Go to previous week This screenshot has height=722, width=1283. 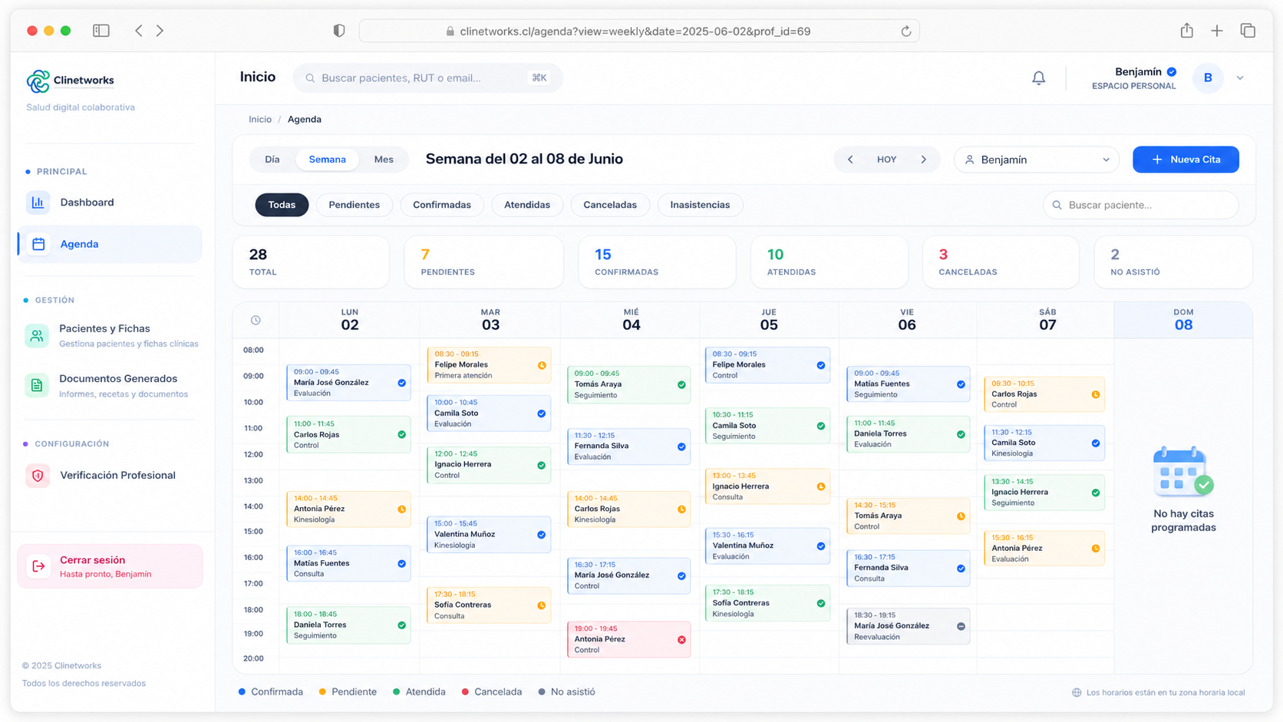click(850, 160)
